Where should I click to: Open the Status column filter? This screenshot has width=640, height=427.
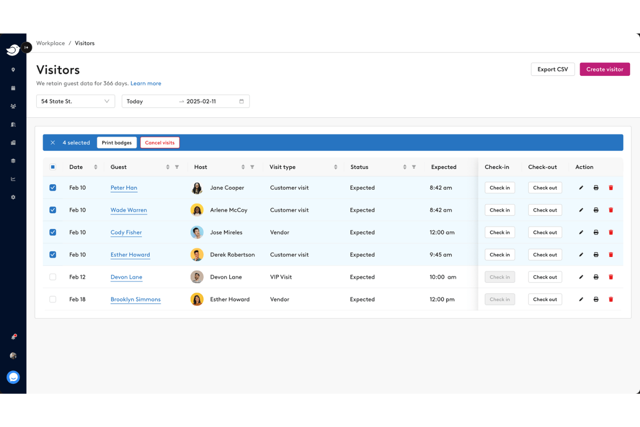[x=414, y=167]
